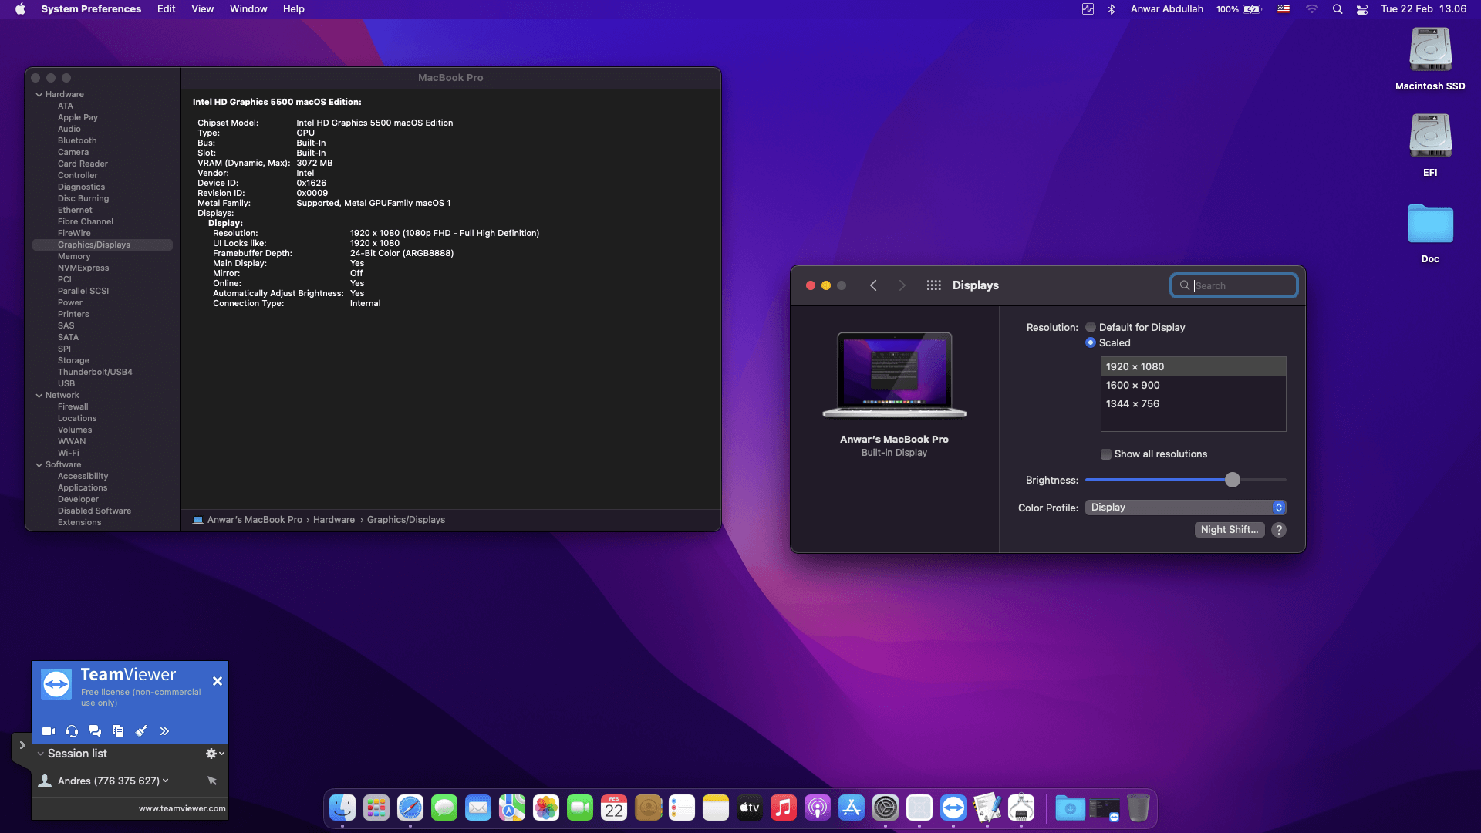Select Default for Display resolution option

pyautogui.click(x=1091, y=327)
